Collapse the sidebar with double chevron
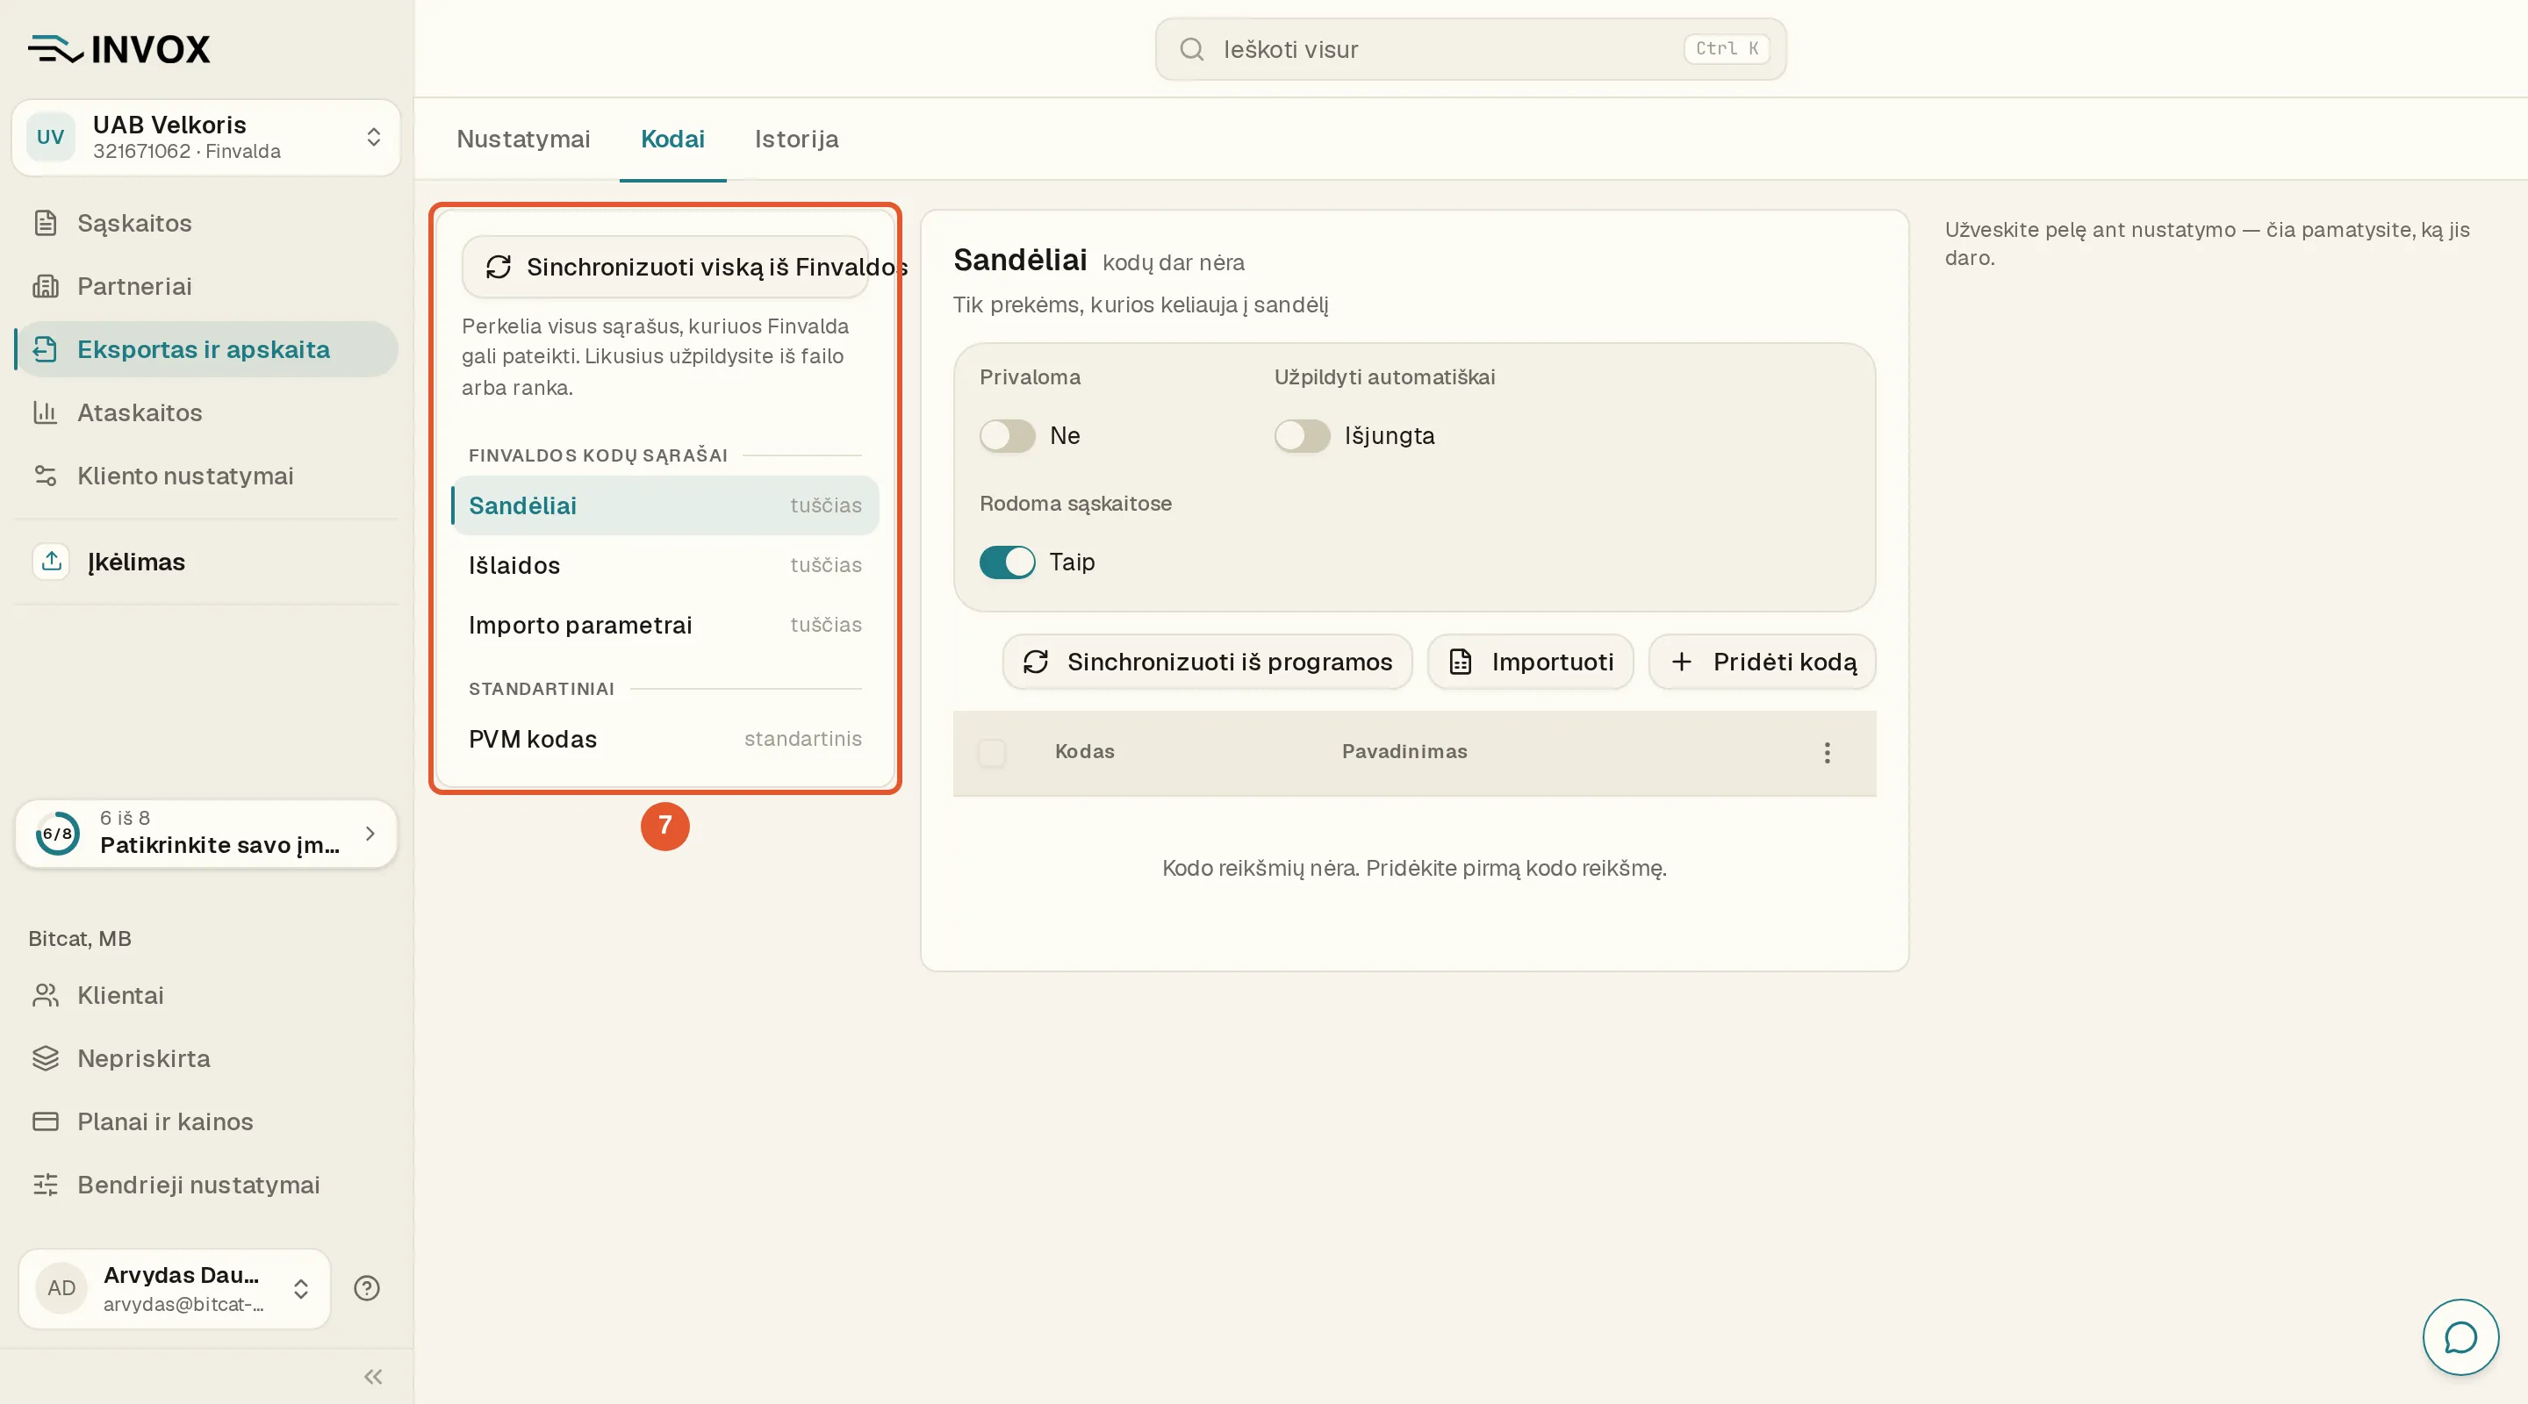This screenshot has width=2528, height=1404. click(x=373, y=1377)
